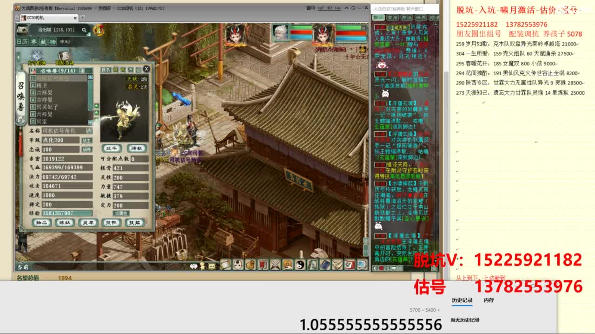Click the 比斗 battle button
The height and width of the screenshot is (334, 595).
click(x=112, y=148)
